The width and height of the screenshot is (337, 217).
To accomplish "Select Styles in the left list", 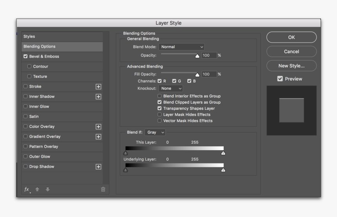I will click(62, 36).
